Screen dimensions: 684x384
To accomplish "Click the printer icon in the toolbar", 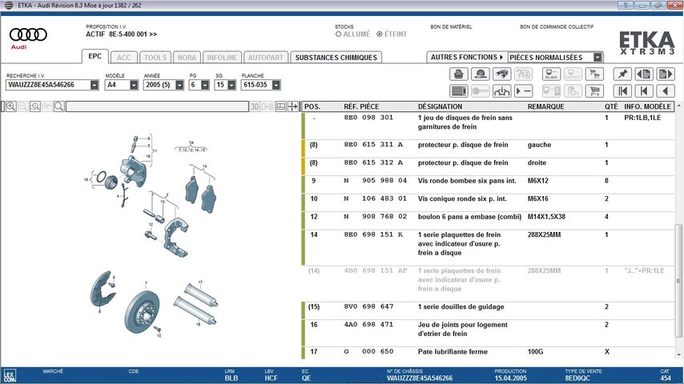I will coord(458,74).
